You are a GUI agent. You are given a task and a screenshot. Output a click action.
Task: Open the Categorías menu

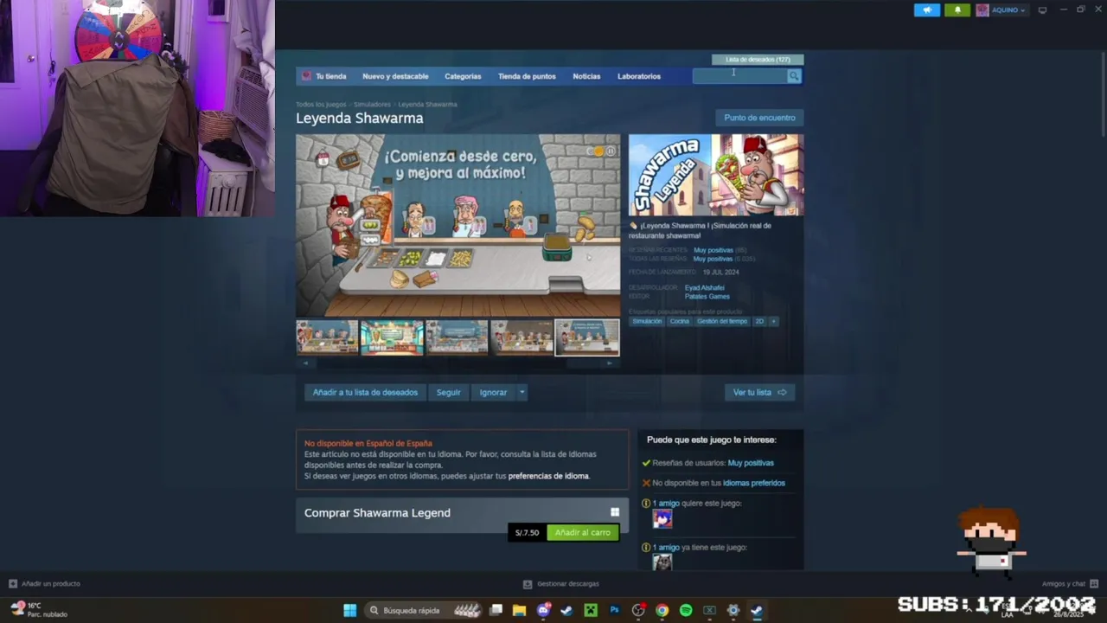tap(463, 76)
